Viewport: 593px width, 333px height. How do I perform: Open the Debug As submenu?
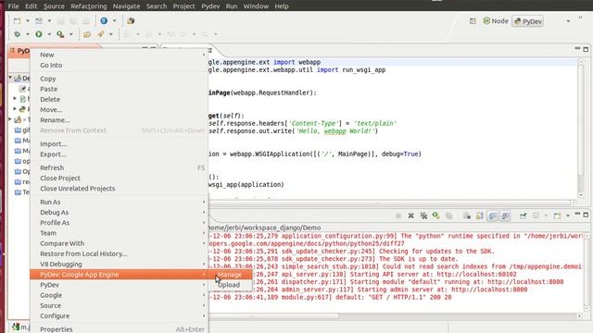click(x=119, y=212)
